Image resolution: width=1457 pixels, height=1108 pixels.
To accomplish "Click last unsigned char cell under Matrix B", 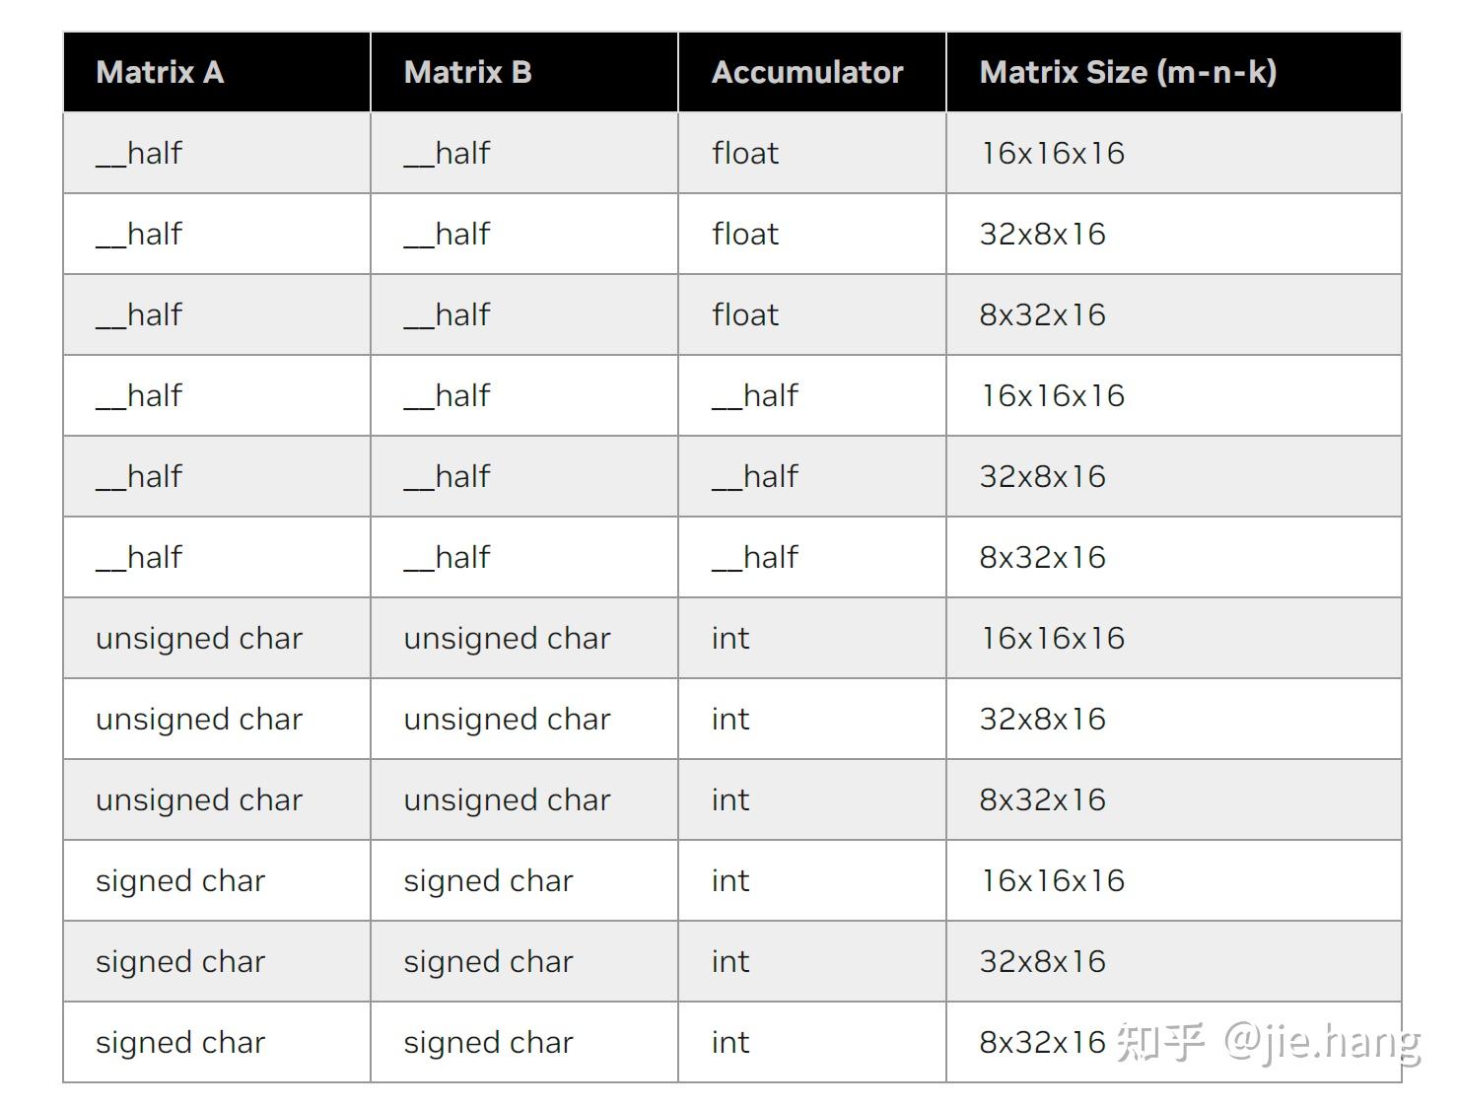I will 507,799.
